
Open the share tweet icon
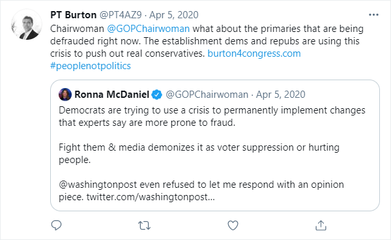321,225
